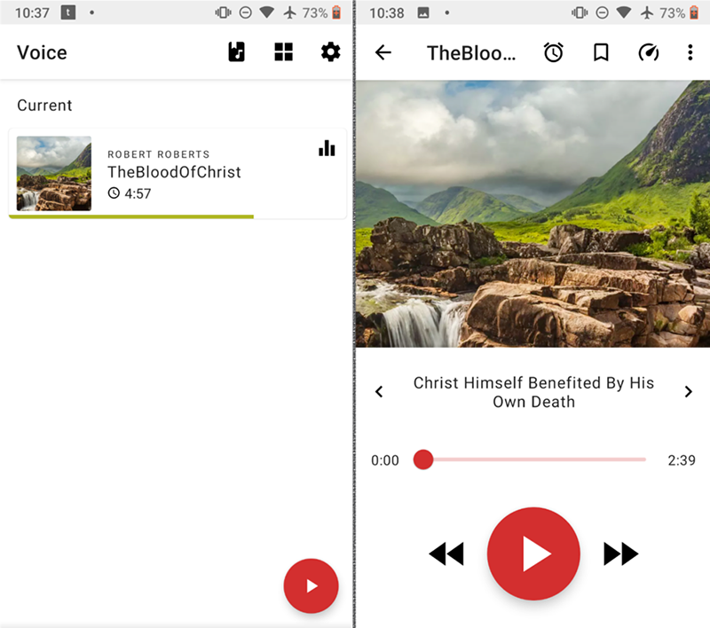
Task: Open Voice settings gear icon
Action: 330,52
